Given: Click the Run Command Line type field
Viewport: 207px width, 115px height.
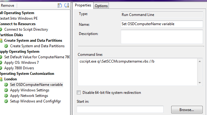Looking at the screenshot, I should [x=162, y=15].
